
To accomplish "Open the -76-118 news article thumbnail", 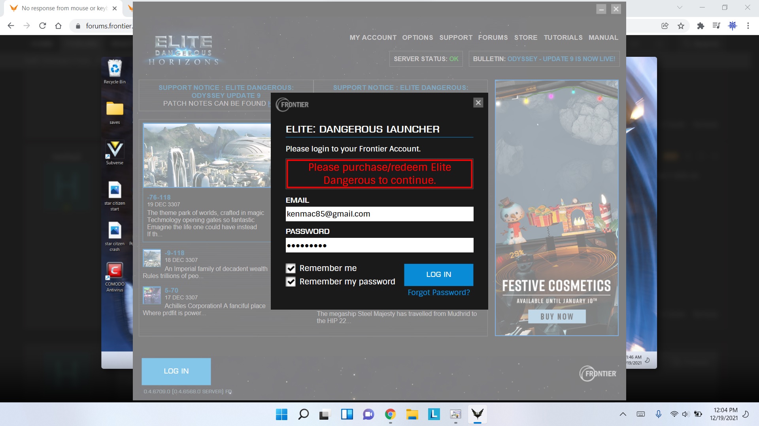I will click(x=207, y=155).
